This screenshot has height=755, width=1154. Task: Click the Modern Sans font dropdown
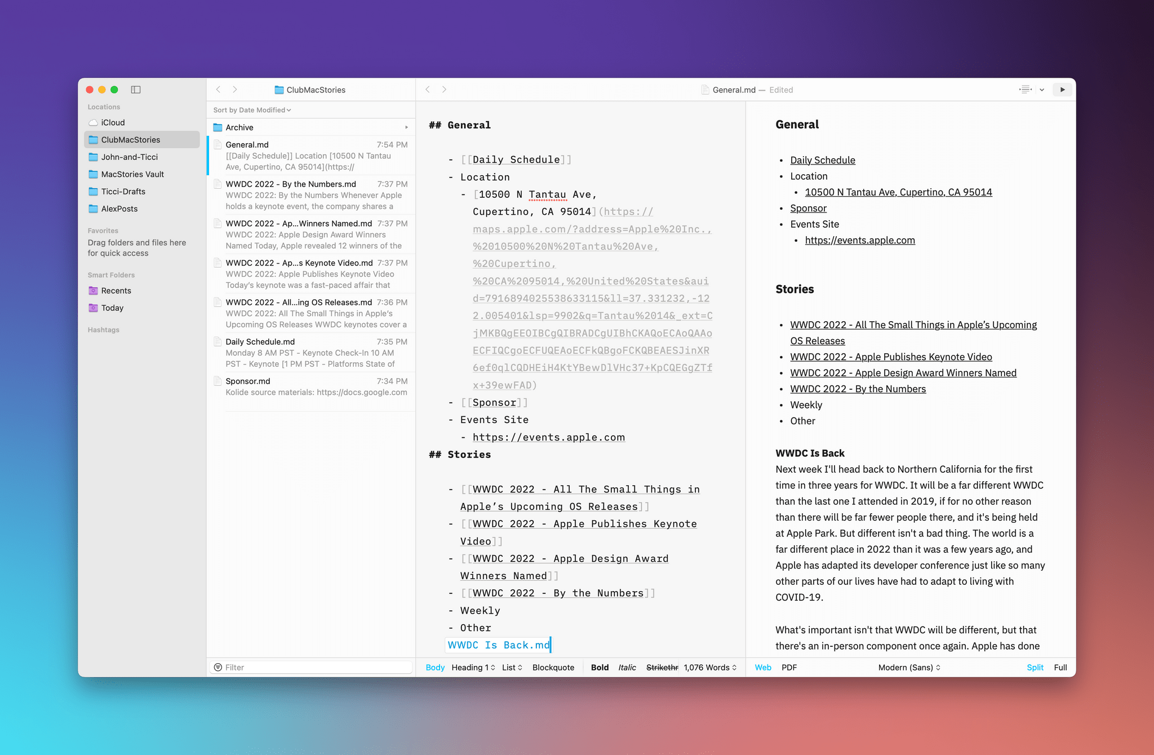tap(909, 667)
